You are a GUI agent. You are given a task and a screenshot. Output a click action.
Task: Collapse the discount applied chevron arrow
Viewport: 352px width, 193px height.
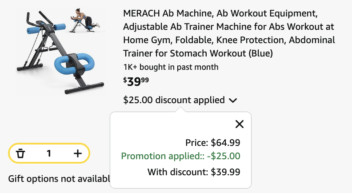click(x=233, y=100)
